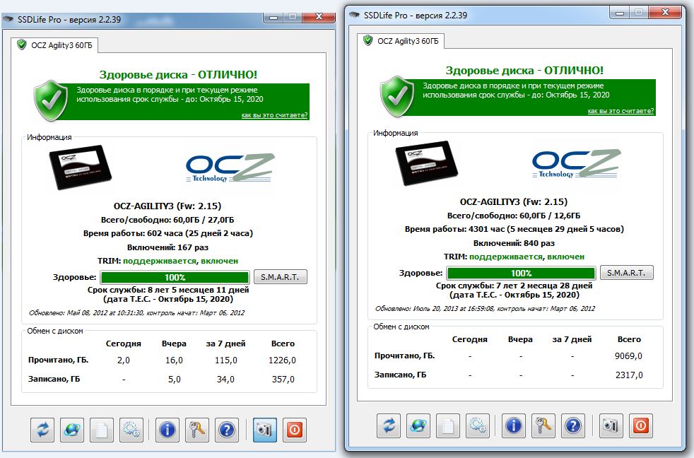Click the 7-day read value 115,0
Screen dimensions: 694x458
[x=225, y=360]
